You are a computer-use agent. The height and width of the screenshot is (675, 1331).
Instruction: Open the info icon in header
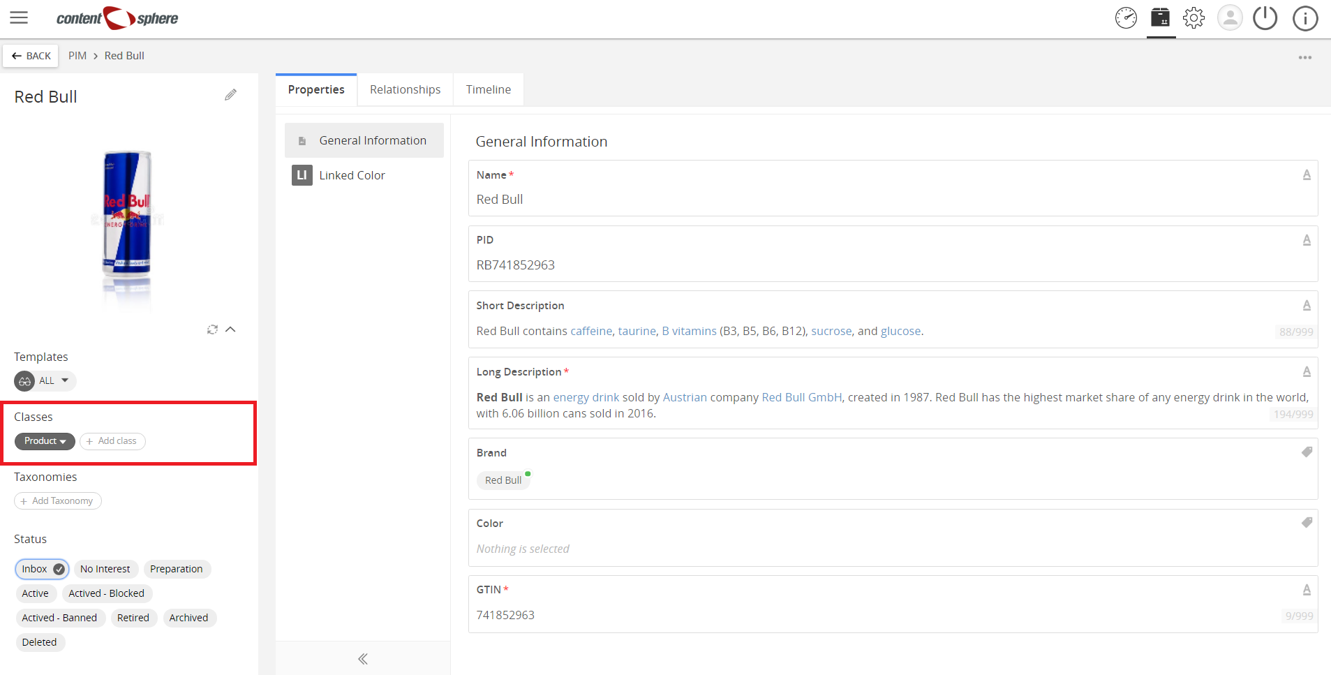point(1305,18)
